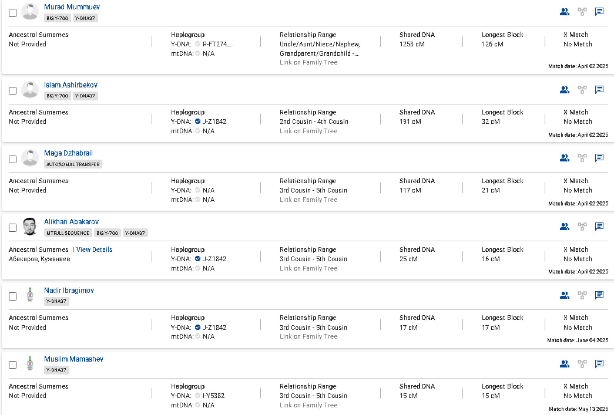Open in-common matches for Murad Mummuev
The height and width of the screenshot is (415, 614).
pyautogui.click(x=564, y=12)
